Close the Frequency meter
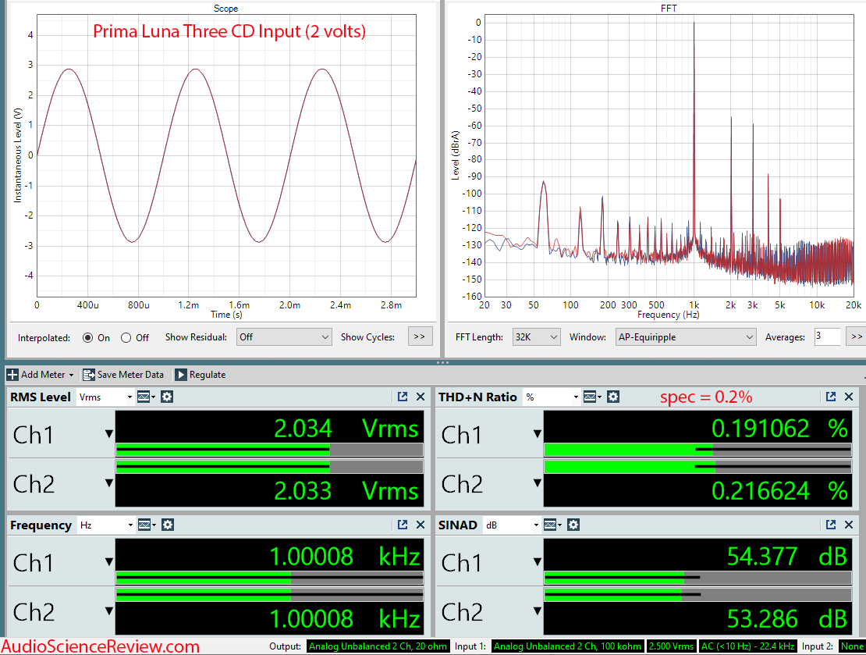The image size is (866, 655). [421, 525]
